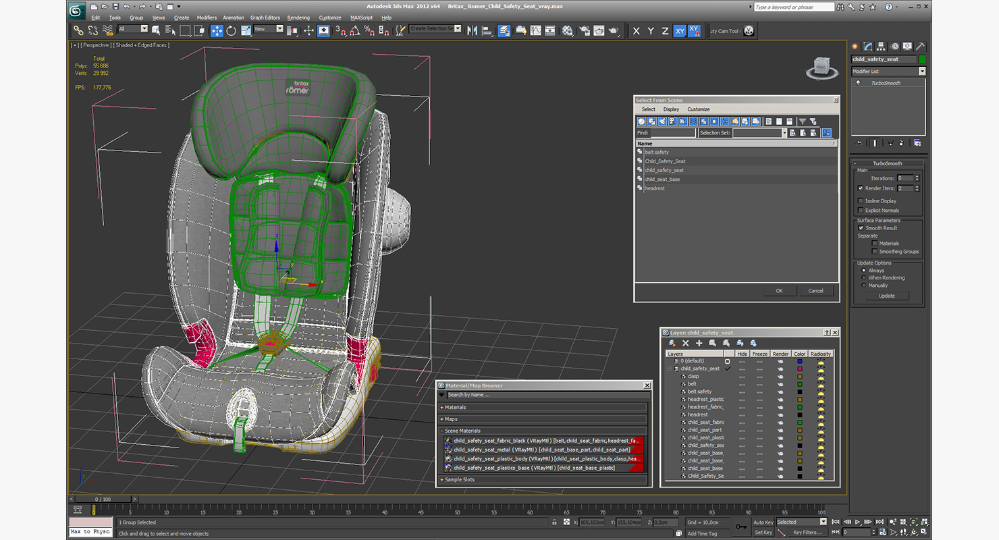
Task: Open the Hierarchy command panel tab
Action: tap(882, 47)
